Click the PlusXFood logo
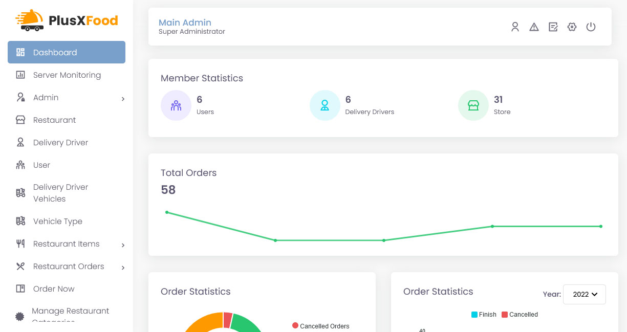 [67, 20]
